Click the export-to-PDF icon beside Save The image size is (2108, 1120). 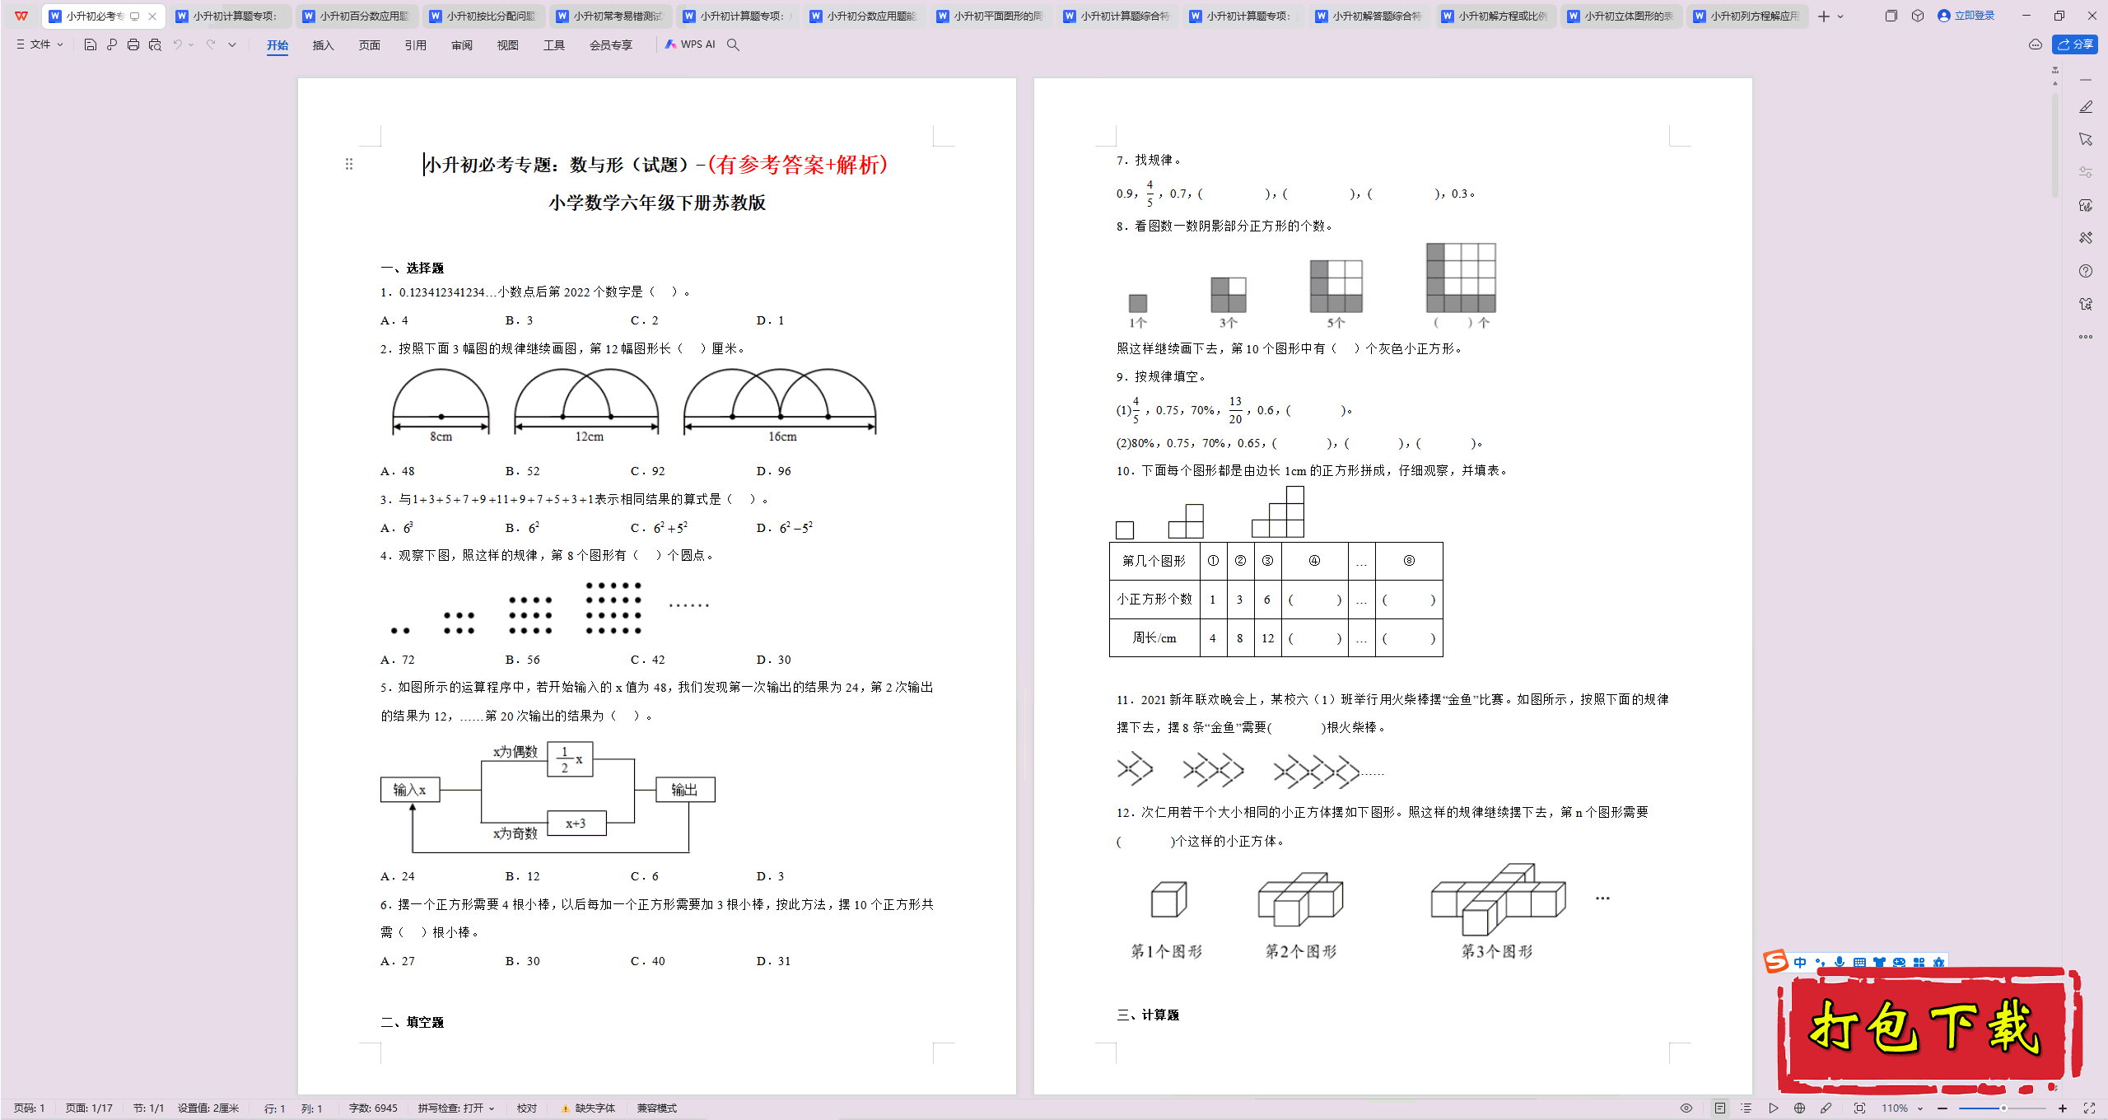(x=112, y=44)
